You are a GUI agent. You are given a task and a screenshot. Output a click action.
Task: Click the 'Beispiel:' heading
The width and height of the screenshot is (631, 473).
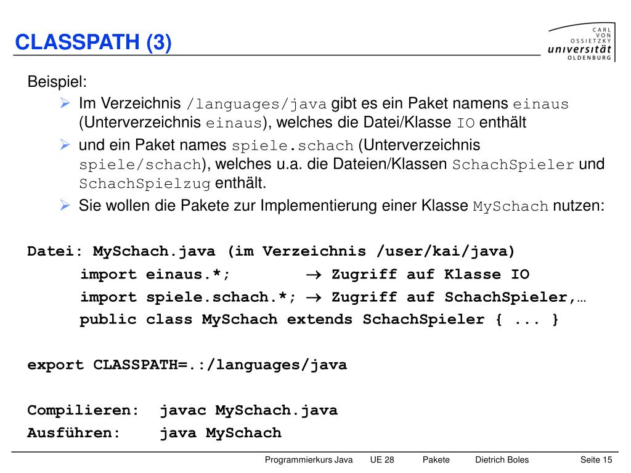click(57, 82)
